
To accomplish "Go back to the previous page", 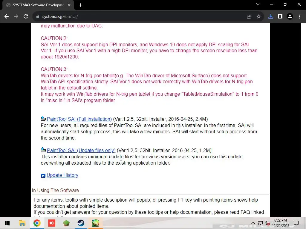I will (x=7, y=17).
